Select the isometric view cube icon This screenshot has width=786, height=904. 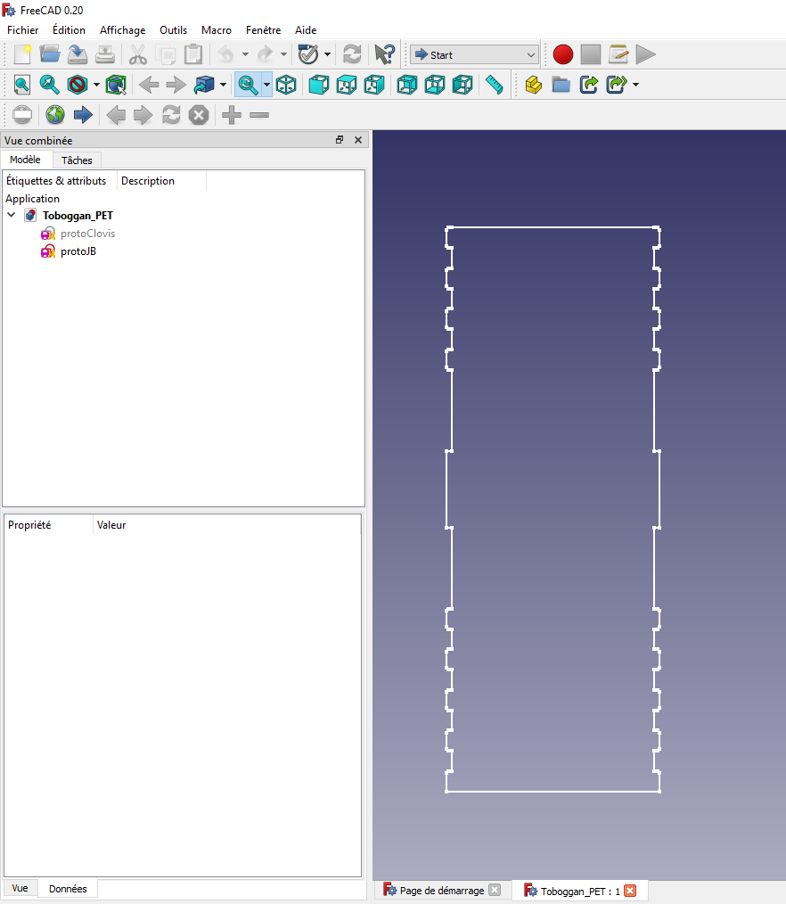(286, 85)
